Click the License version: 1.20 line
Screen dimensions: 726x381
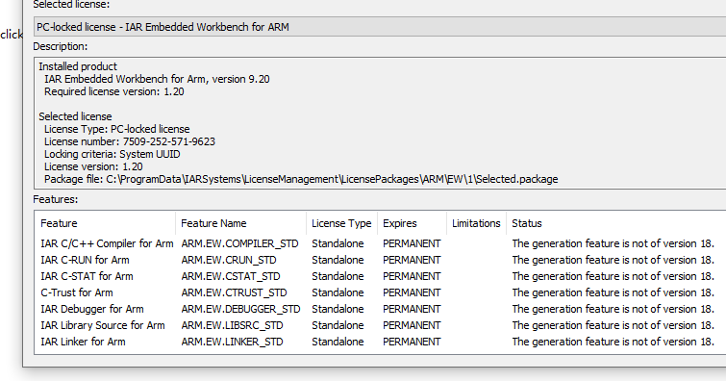coord(93,166)
